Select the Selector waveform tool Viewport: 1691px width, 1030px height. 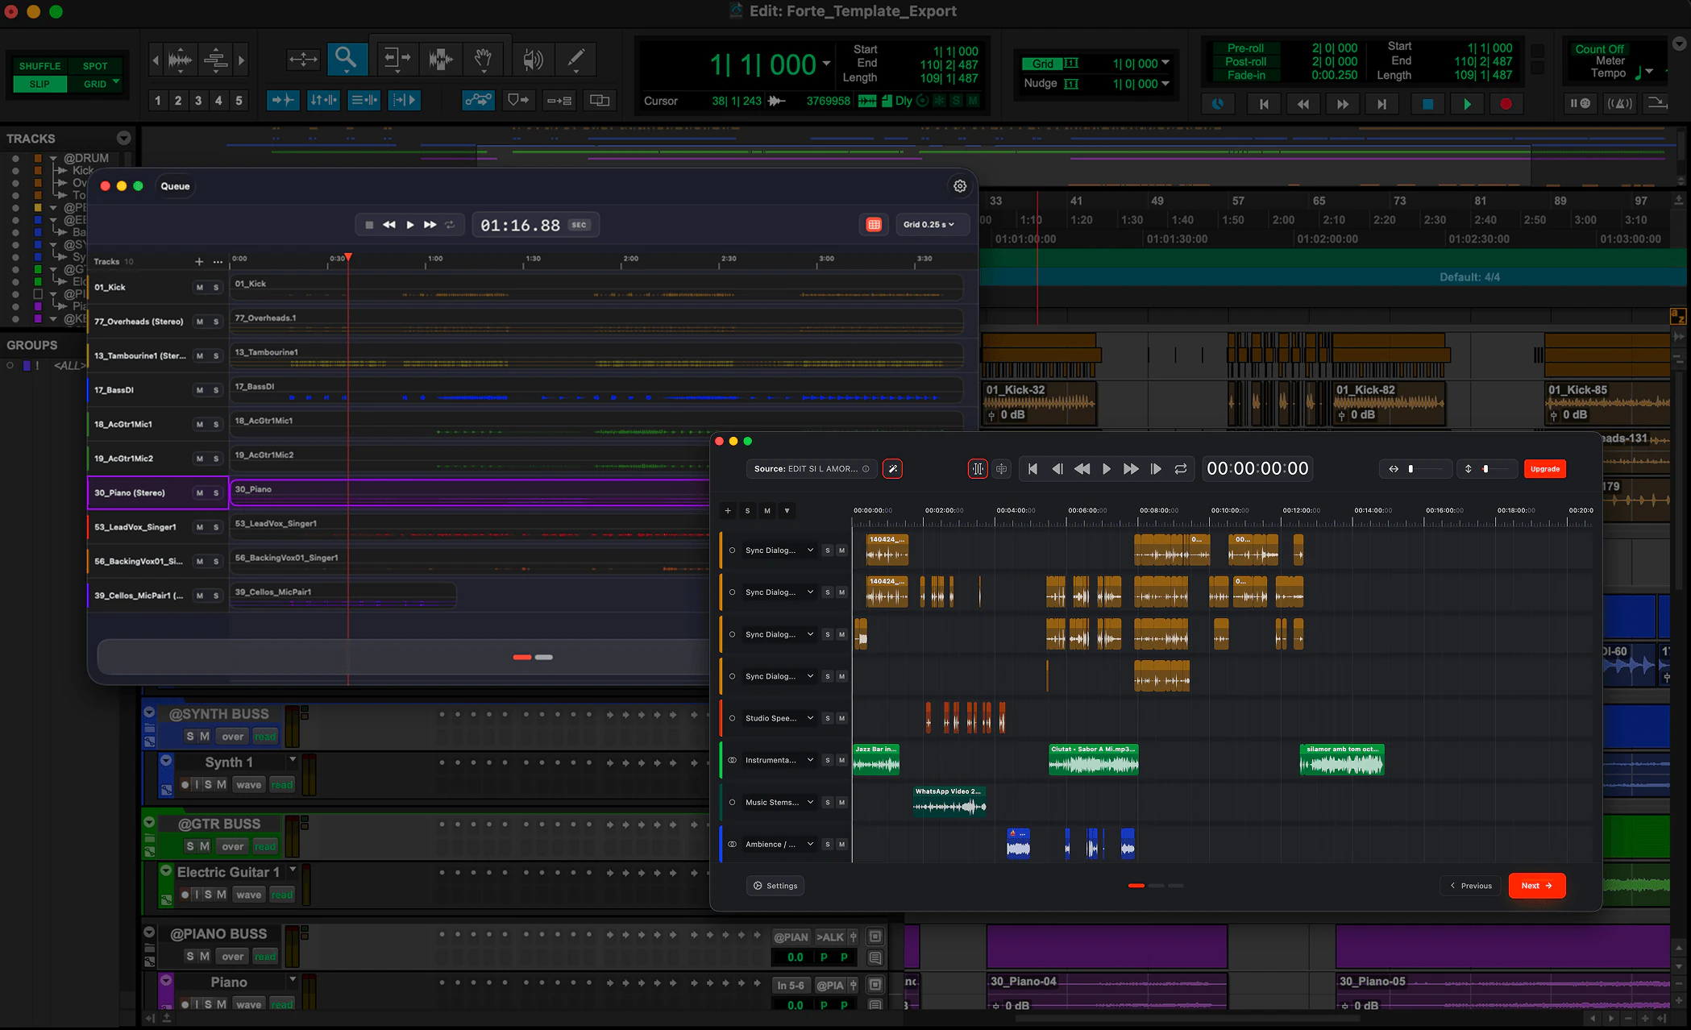click(x=441, y=59)
